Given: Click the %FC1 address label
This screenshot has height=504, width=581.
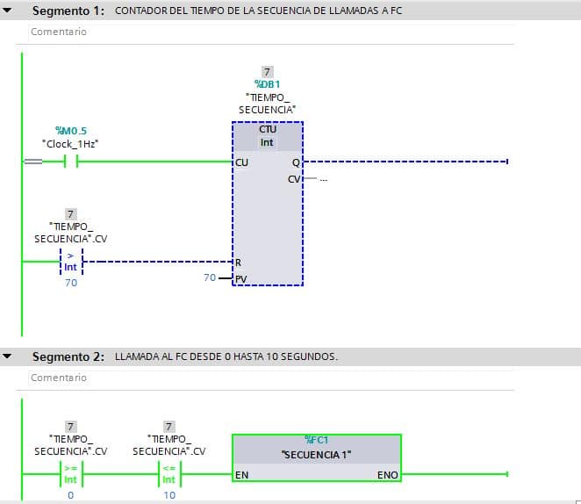Looking at the screenshot, I should [316, 439].
